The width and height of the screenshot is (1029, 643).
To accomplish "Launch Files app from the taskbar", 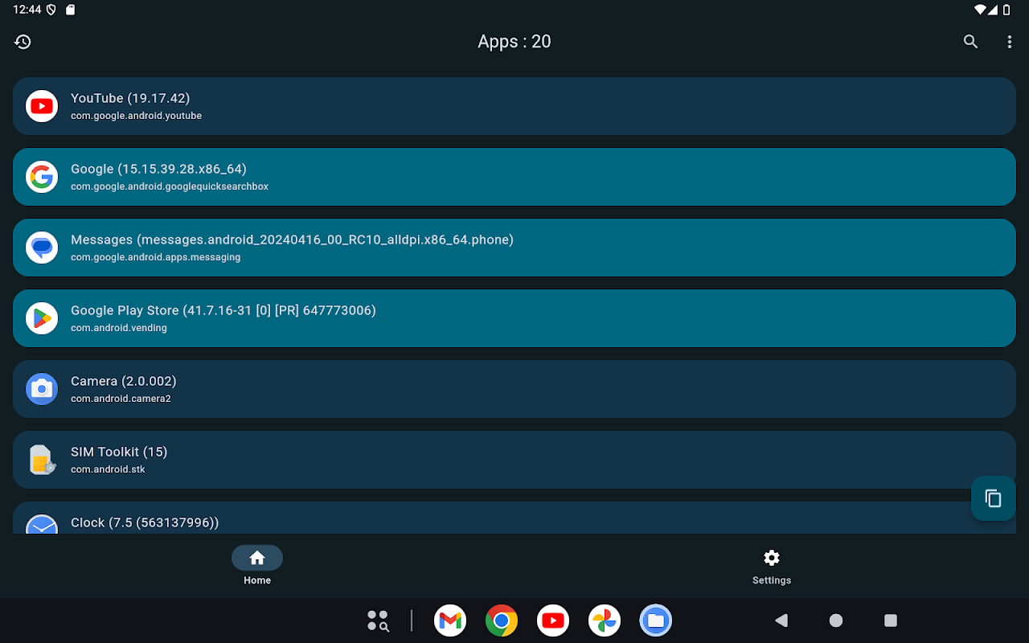I will [x=656, y=620].
